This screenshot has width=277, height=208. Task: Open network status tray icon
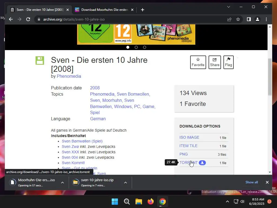pos(236,201)
